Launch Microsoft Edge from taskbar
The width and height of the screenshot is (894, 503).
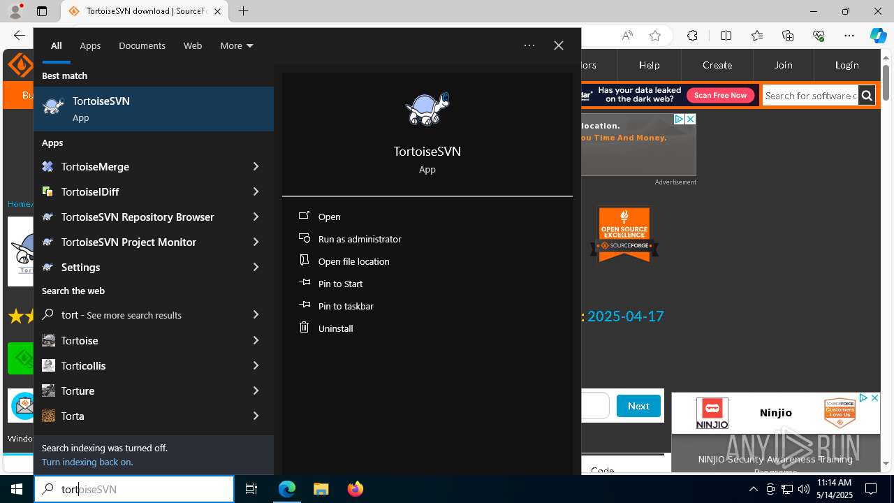287,489
